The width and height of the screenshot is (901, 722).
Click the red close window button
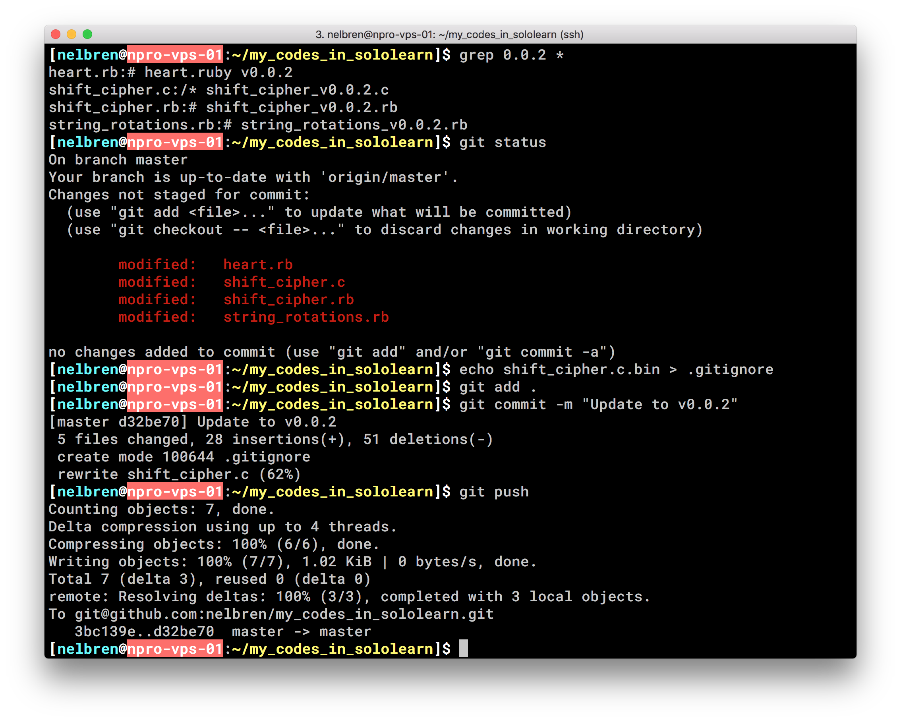(x=56, y=34)
